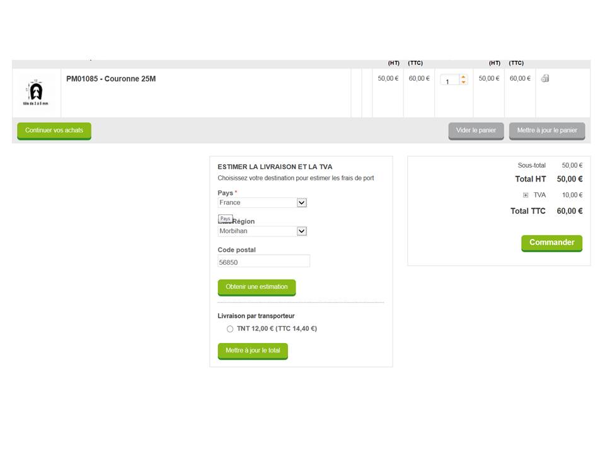Click the Région dropdown arrow
The image size is (605, 454).
pyautogui.click(x=302, y=231)
